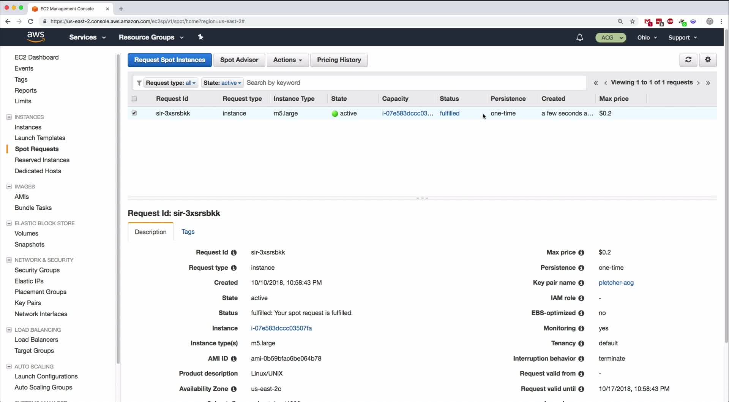Show info for Key pair name
This screenshot has width=729, height=402.
pyautogui.click(x=581, y=283)
